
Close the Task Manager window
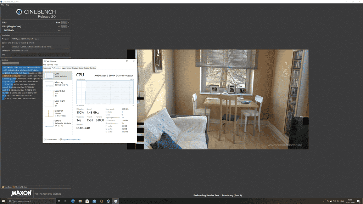click(x=134, y=61)
